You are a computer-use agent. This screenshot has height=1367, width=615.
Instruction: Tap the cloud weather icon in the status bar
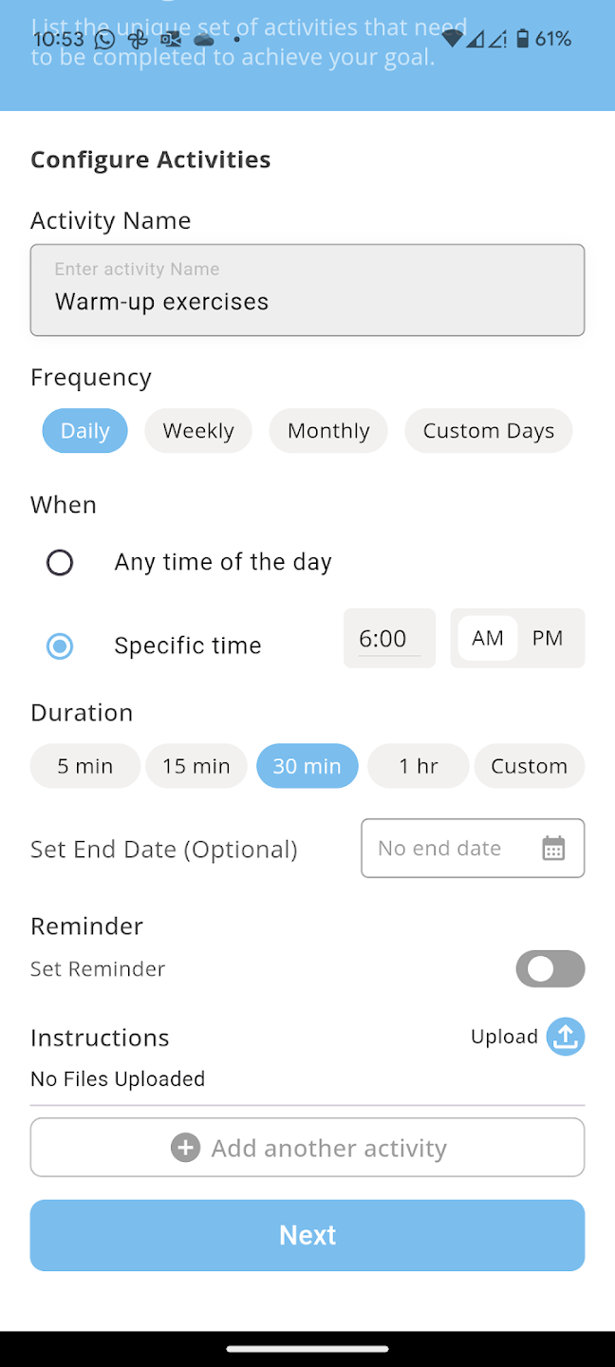203,39
